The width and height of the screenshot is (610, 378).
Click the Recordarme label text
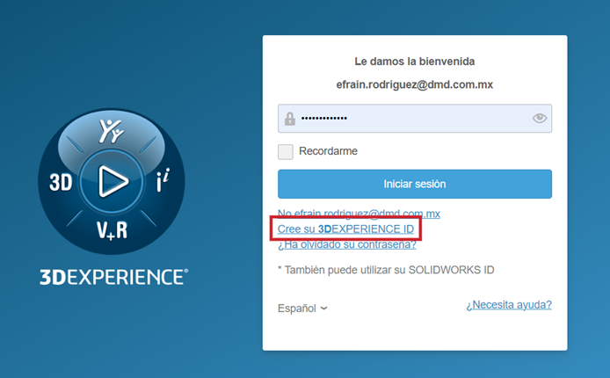(x=328, y=151)
